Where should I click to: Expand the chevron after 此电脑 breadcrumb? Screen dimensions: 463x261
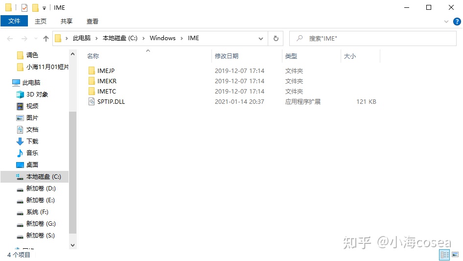coord(96,38)
